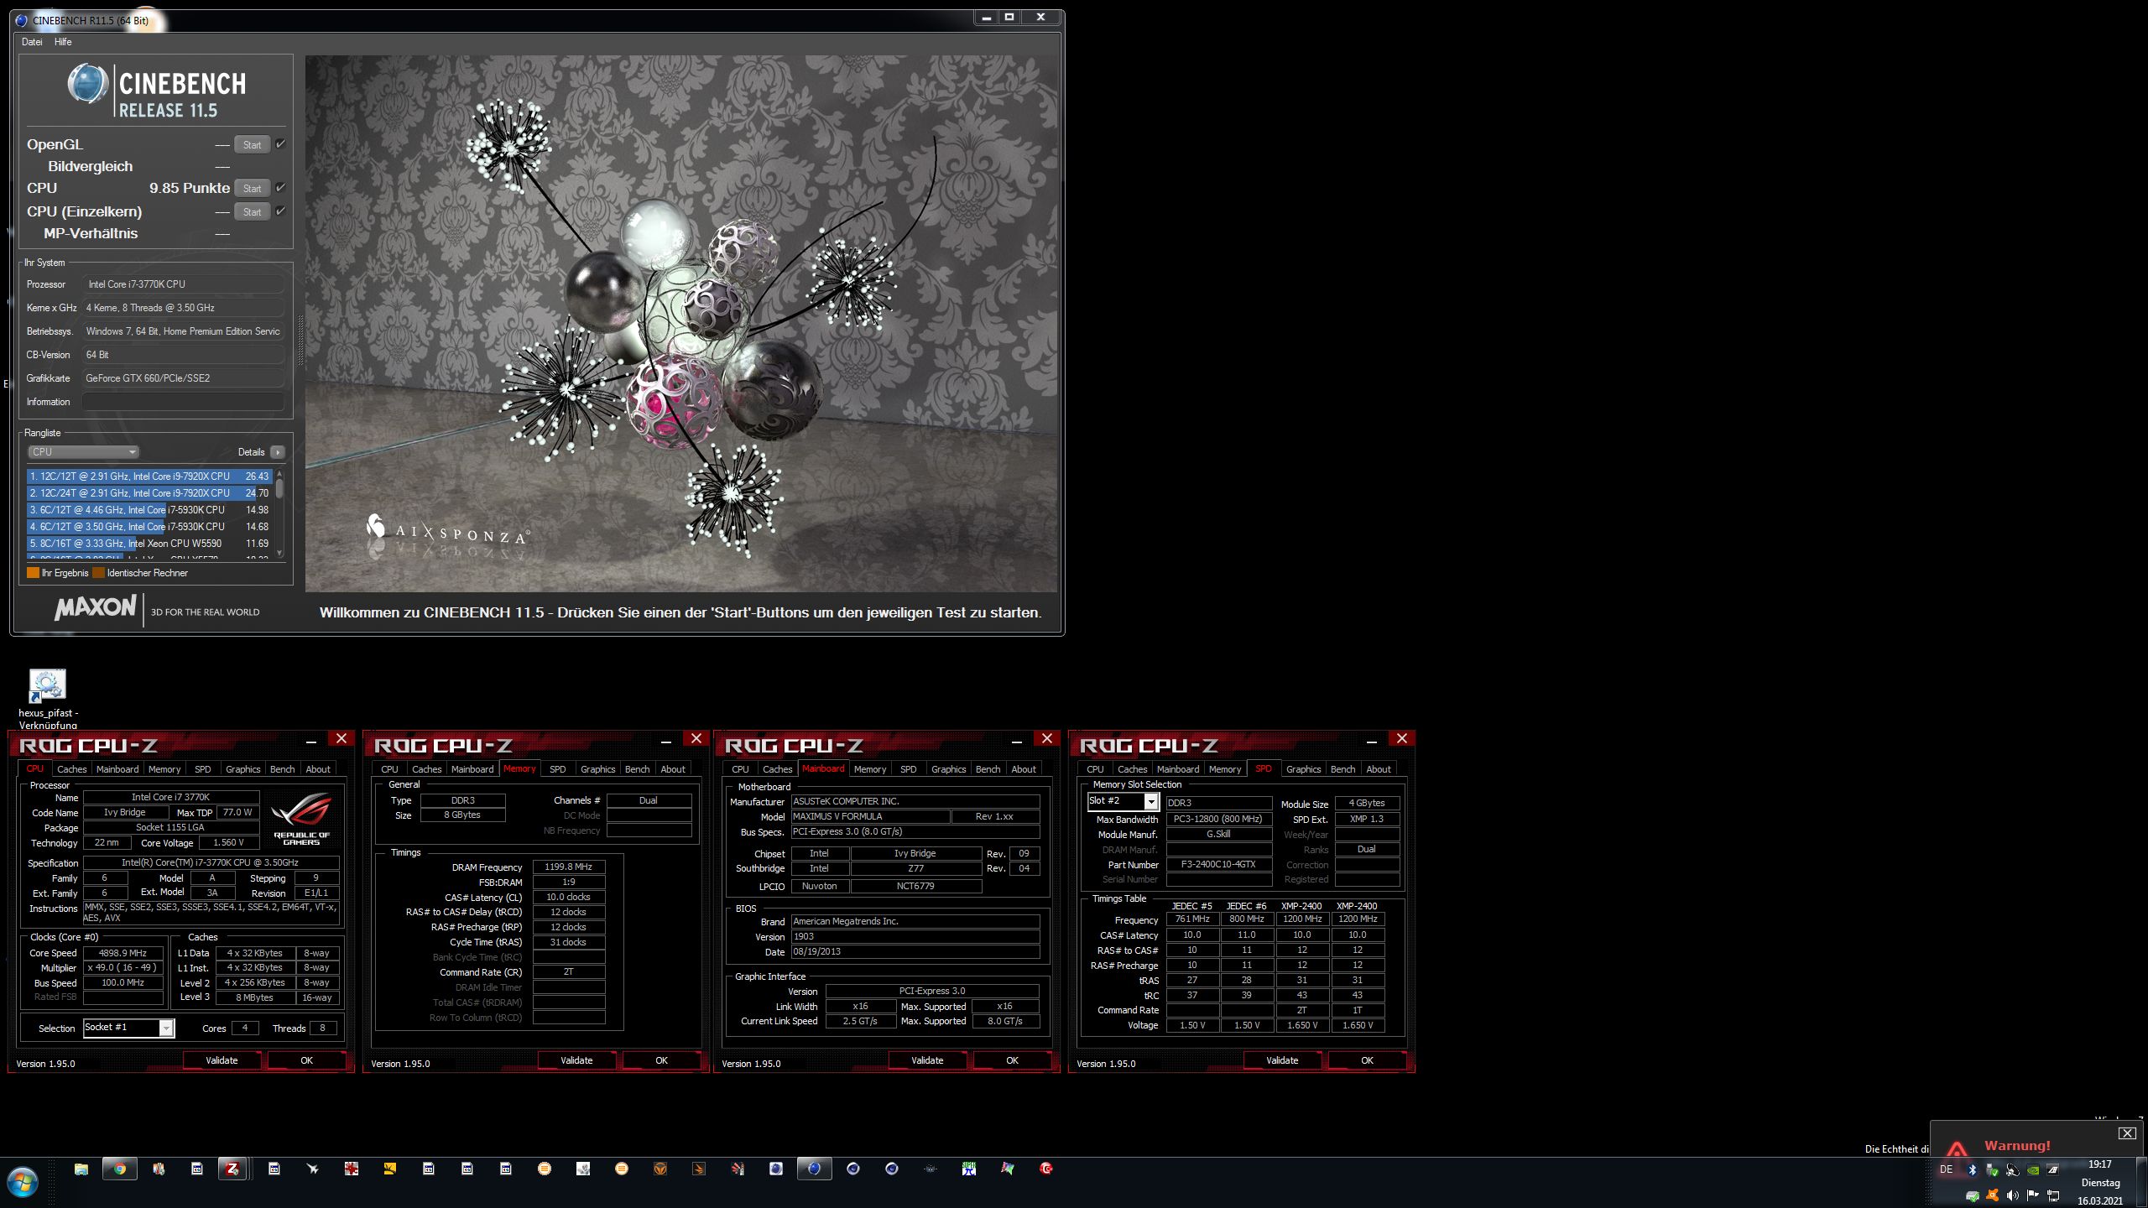Click the Cinebench taskbar icon highlighted in taskbar
Screen dimensions: 2148x1208
[x=814, y=1169]
